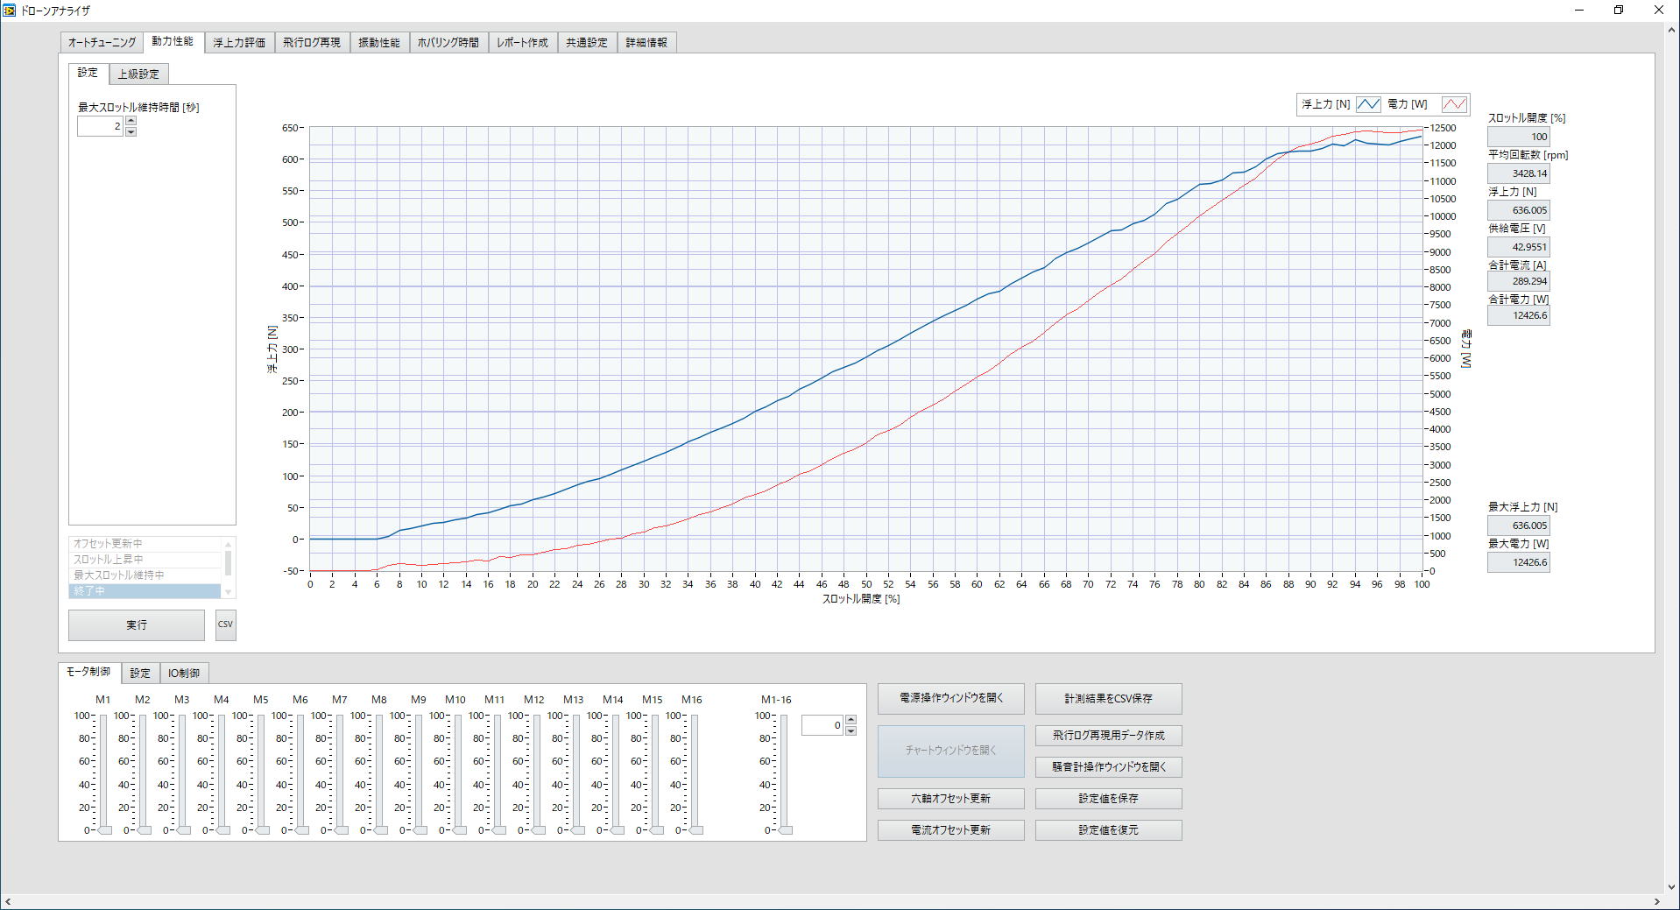The width and height of the screenshot is (1680, 910).
Task: Click the 平均回転数 value 3428.14
Action: point(1519,173)
